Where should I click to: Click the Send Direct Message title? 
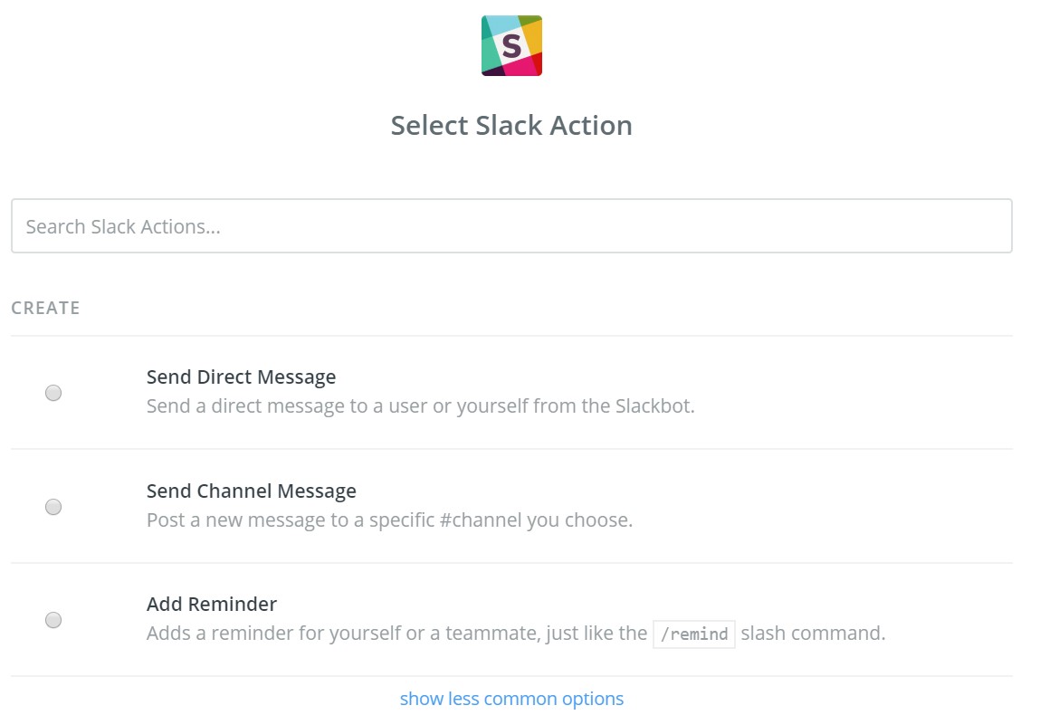coord(241,377)
